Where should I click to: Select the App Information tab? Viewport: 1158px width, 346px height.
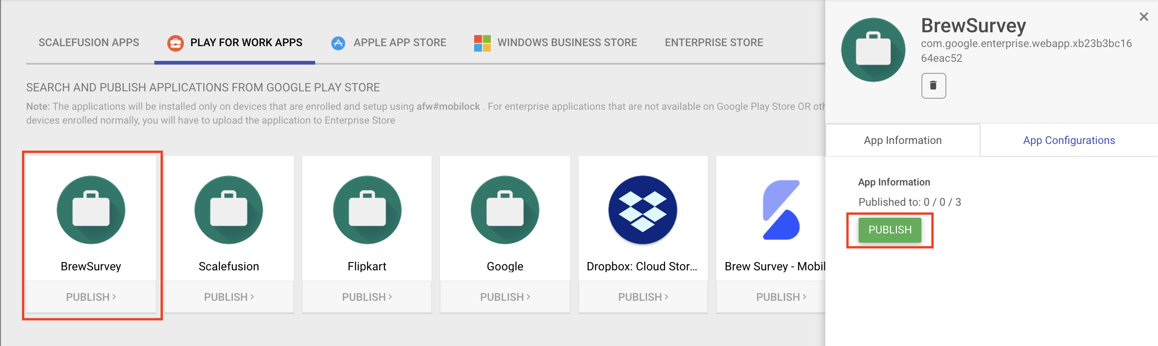903,140
